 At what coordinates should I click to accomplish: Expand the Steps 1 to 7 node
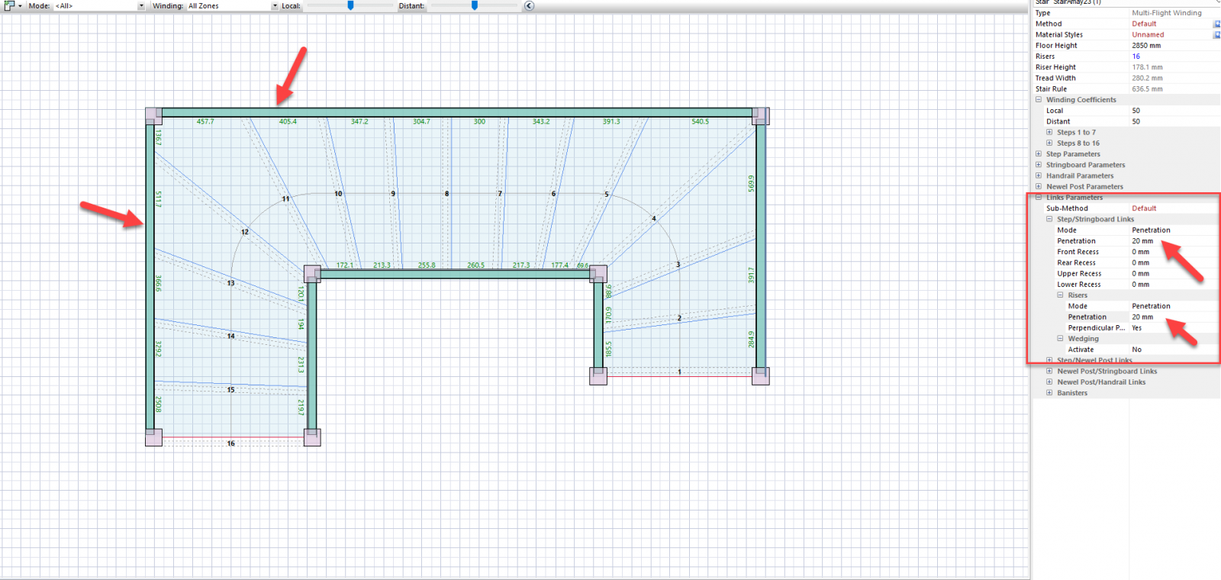click(1049, 132)
